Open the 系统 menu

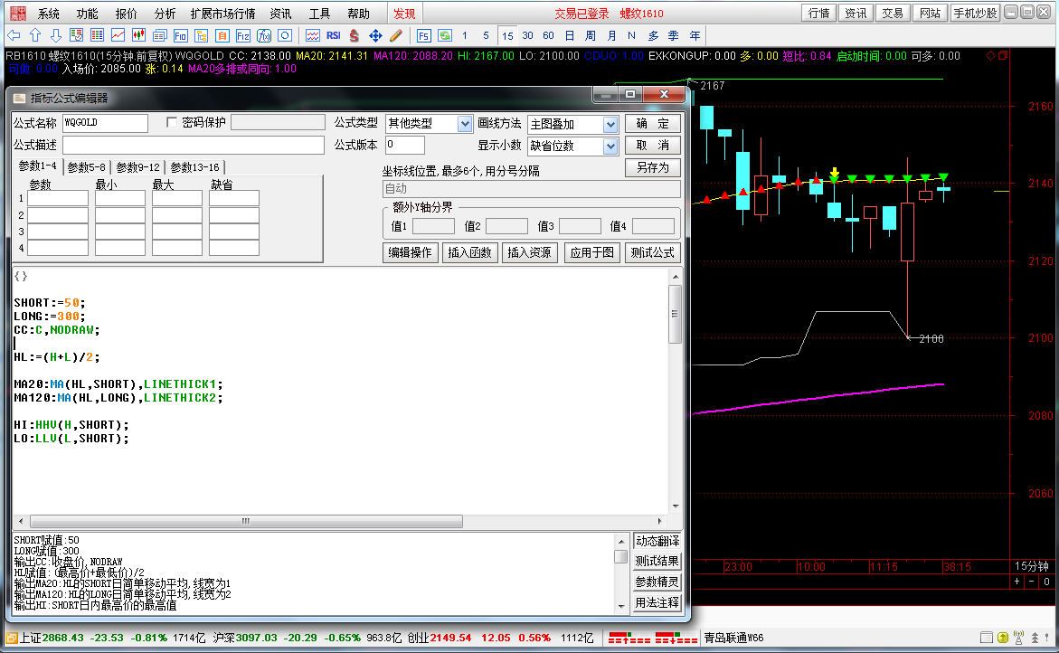pyautogui.click(x=48, y=14)
